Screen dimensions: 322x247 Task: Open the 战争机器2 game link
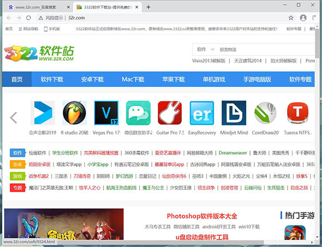coord(39,176)
